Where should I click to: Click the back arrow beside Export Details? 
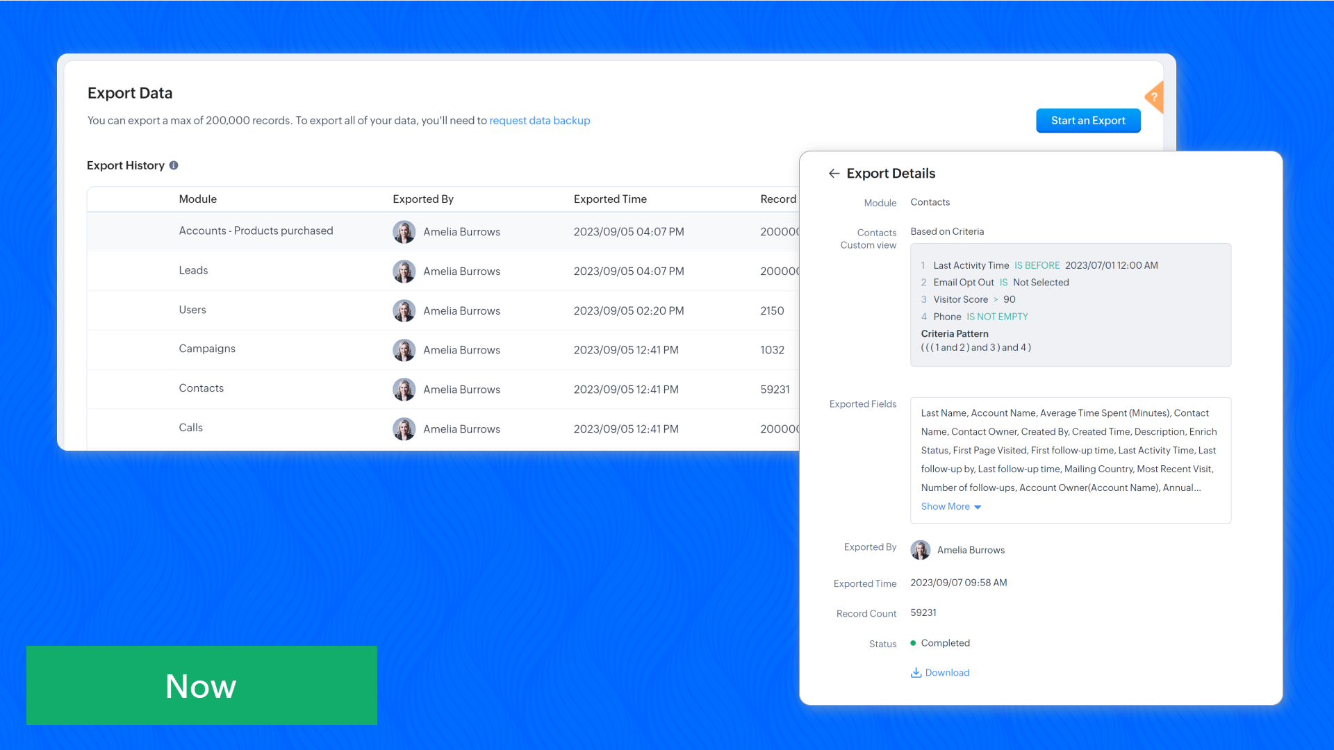click(834, 174)
